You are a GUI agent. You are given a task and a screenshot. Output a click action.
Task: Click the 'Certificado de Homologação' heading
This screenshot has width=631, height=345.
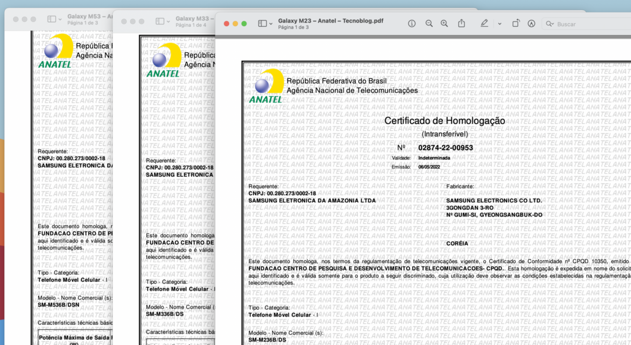(445, 121)
